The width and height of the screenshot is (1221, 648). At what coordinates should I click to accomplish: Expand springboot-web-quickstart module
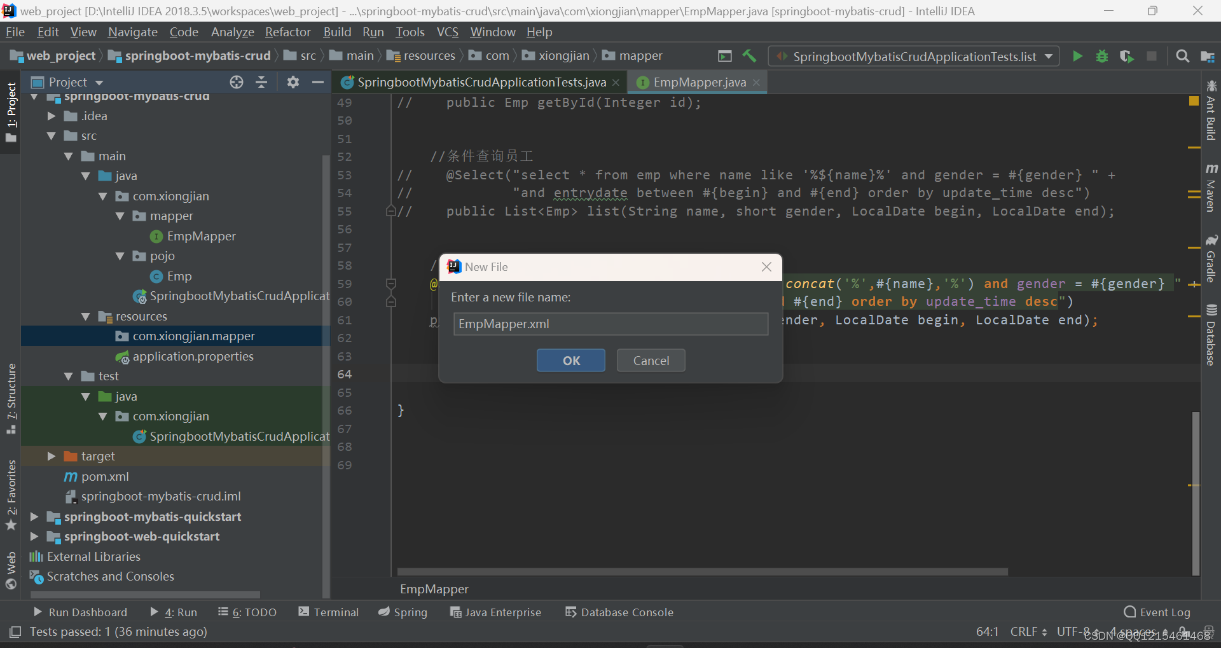[x=34, y=536]
